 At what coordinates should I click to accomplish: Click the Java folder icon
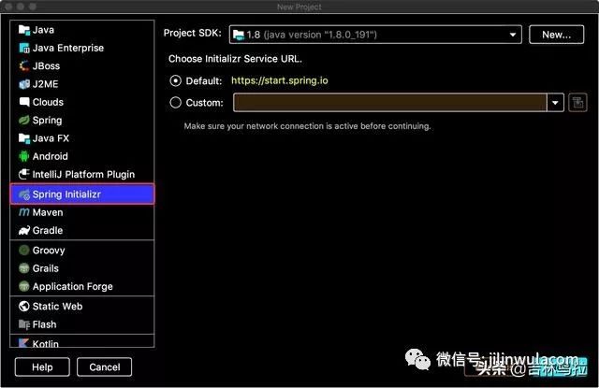pyautogui.click(x=24, y=30)
